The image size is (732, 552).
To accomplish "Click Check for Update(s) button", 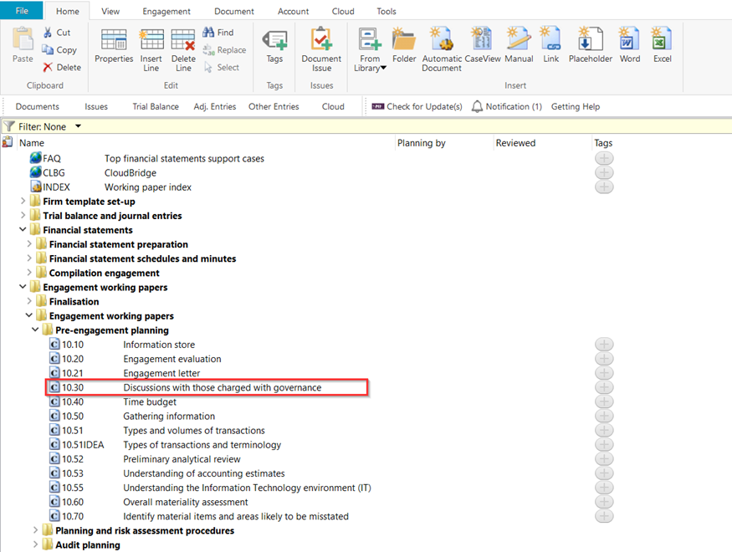I will (417, 107).
